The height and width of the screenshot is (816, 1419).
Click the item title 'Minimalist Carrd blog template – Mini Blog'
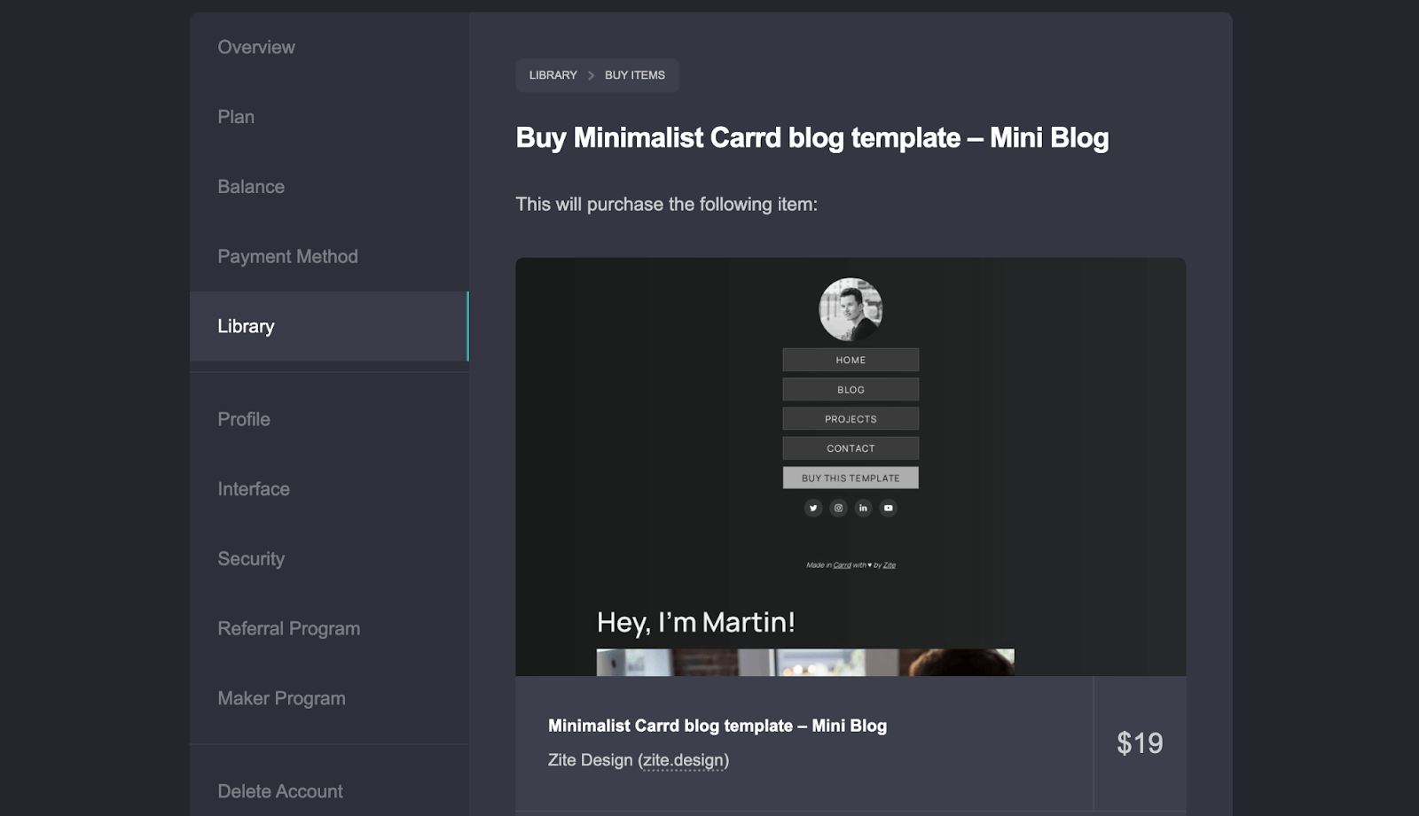click(717, 726)
